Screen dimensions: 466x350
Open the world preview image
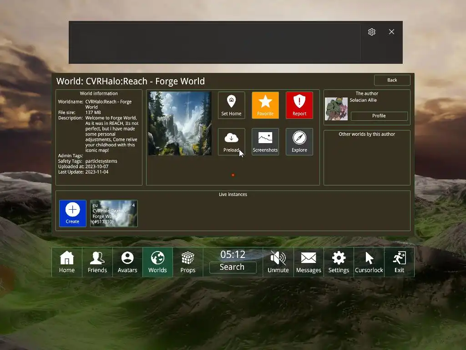click(x=180, y=124)
